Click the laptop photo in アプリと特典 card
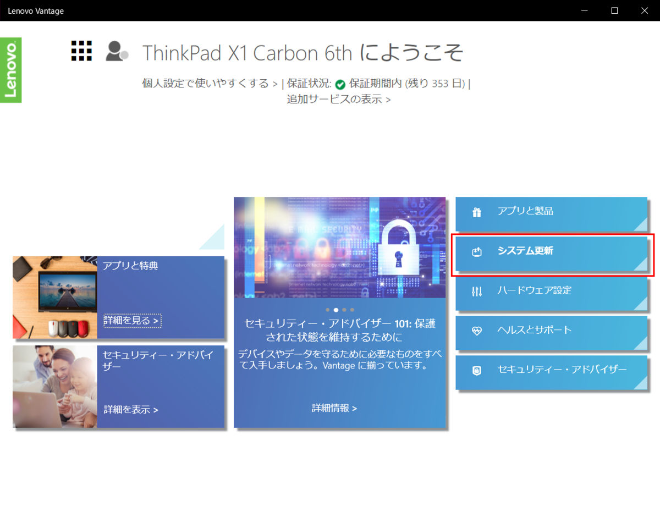Screen dimensions: 660x506 55,298
